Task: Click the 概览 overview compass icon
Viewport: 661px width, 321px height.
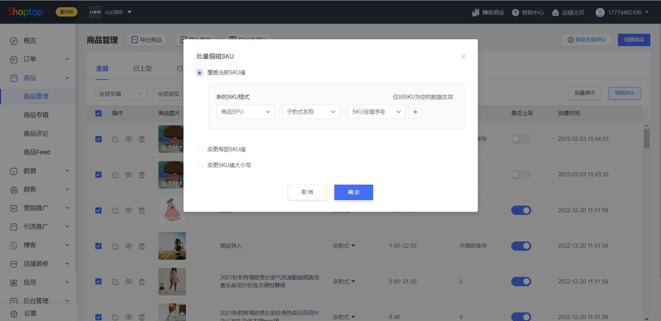Action: pyautogui.click(x=14, y=41)
